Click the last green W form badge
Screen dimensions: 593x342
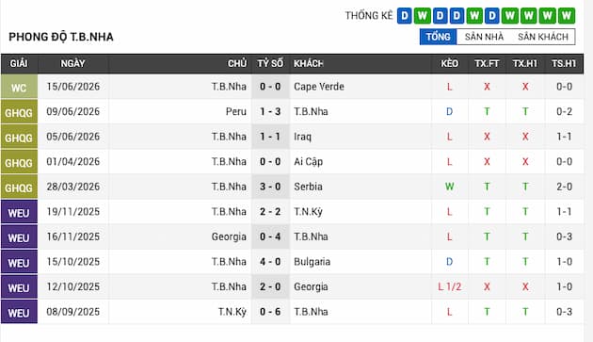(x=566, y=16)
